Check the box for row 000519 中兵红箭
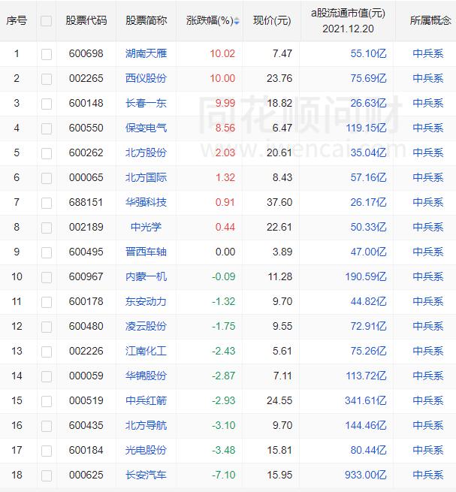The image size is (456, 492). click(x=47, y=401)
